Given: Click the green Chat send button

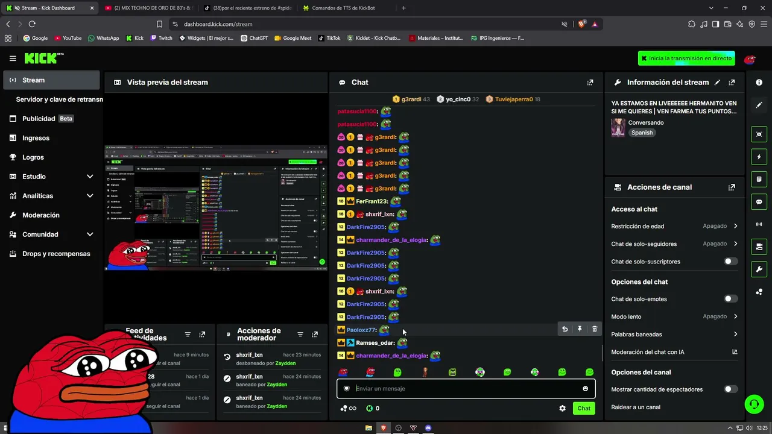Looking at the screenshot, I should pos(584,408).
